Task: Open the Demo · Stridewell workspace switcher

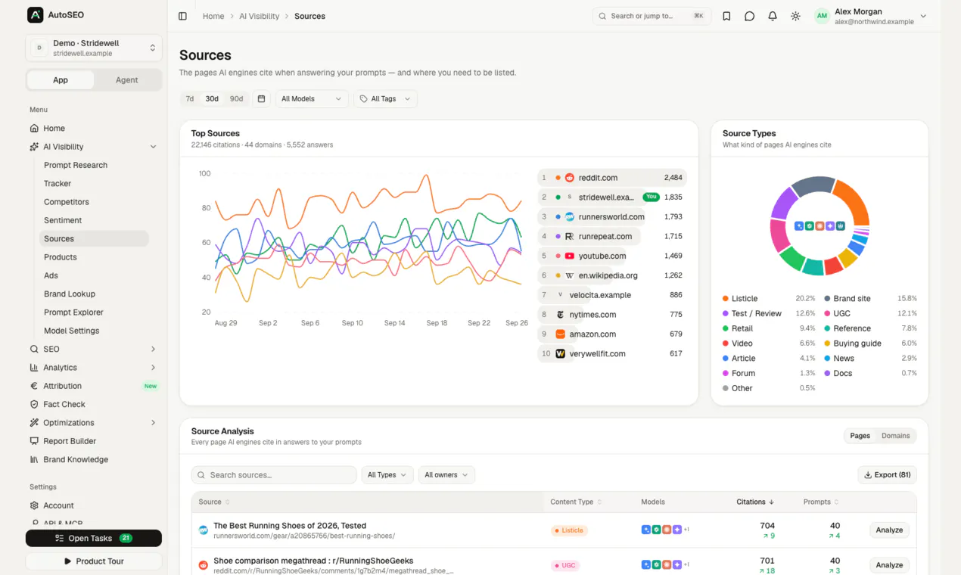Action: click(94, 48)
